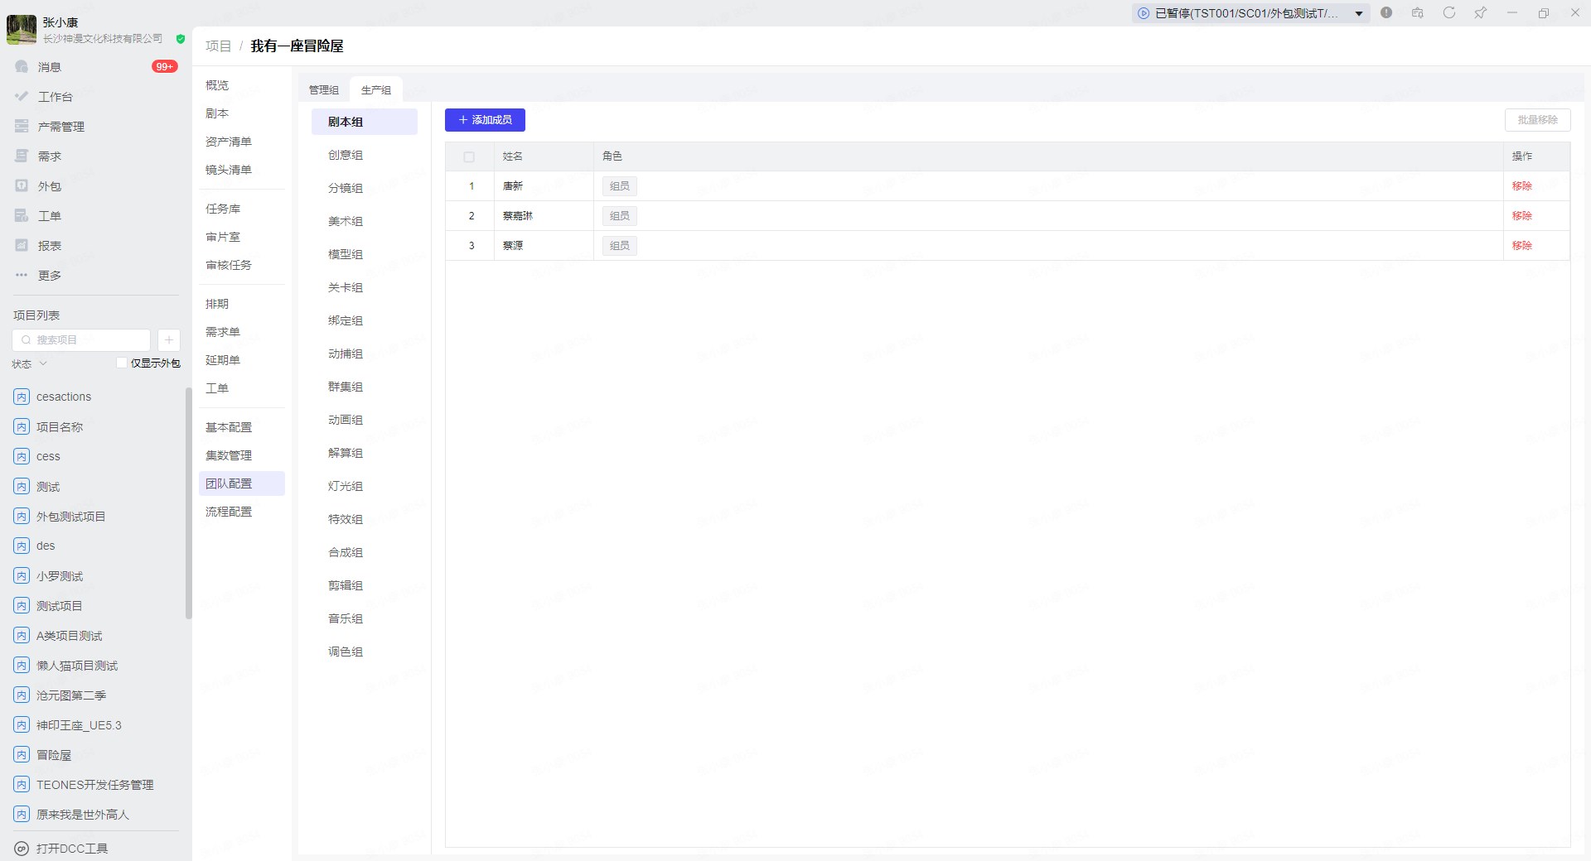Click the 项目 breadcrumb link
Image resolution: width=1591 pixels, height=861 pixels.
(x=218, y=46)
